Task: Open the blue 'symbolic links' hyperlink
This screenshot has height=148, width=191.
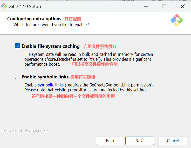Action: 51,85
